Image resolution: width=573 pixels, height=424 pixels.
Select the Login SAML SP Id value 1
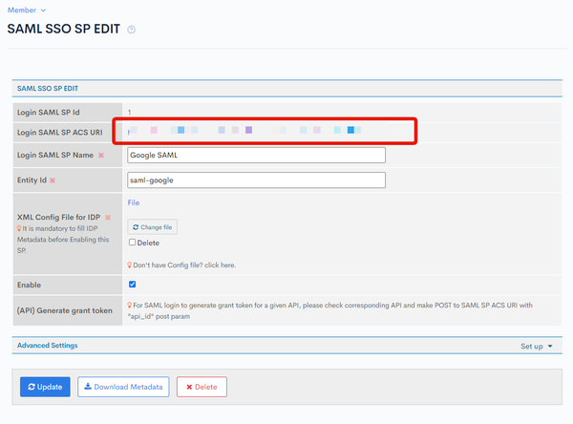pyautogui.click(x=129, y=113)
